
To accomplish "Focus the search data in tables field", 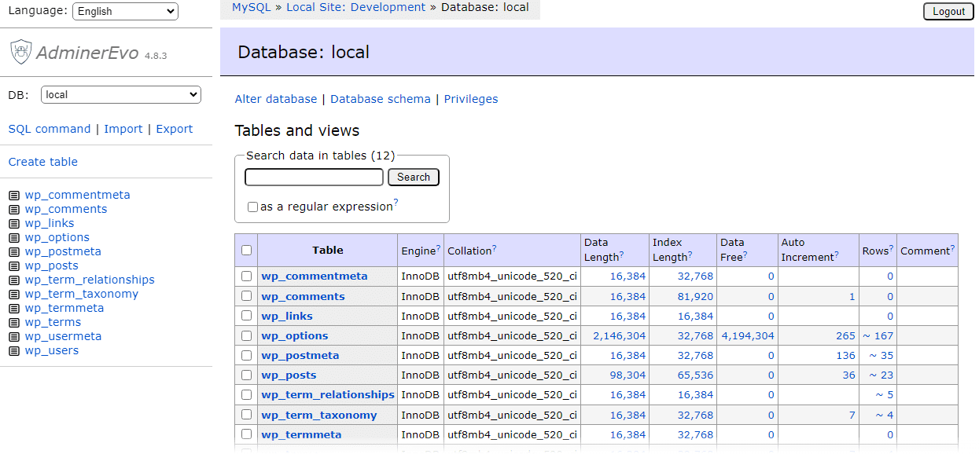I will point(314,178).
